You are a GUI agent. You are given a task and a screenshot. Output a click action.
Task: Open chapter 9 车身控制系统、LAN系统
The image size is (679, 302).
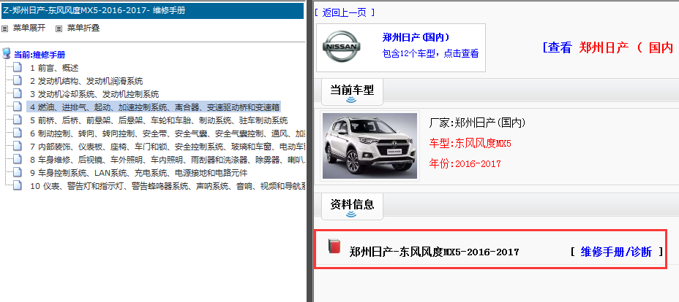pos(138,173)
